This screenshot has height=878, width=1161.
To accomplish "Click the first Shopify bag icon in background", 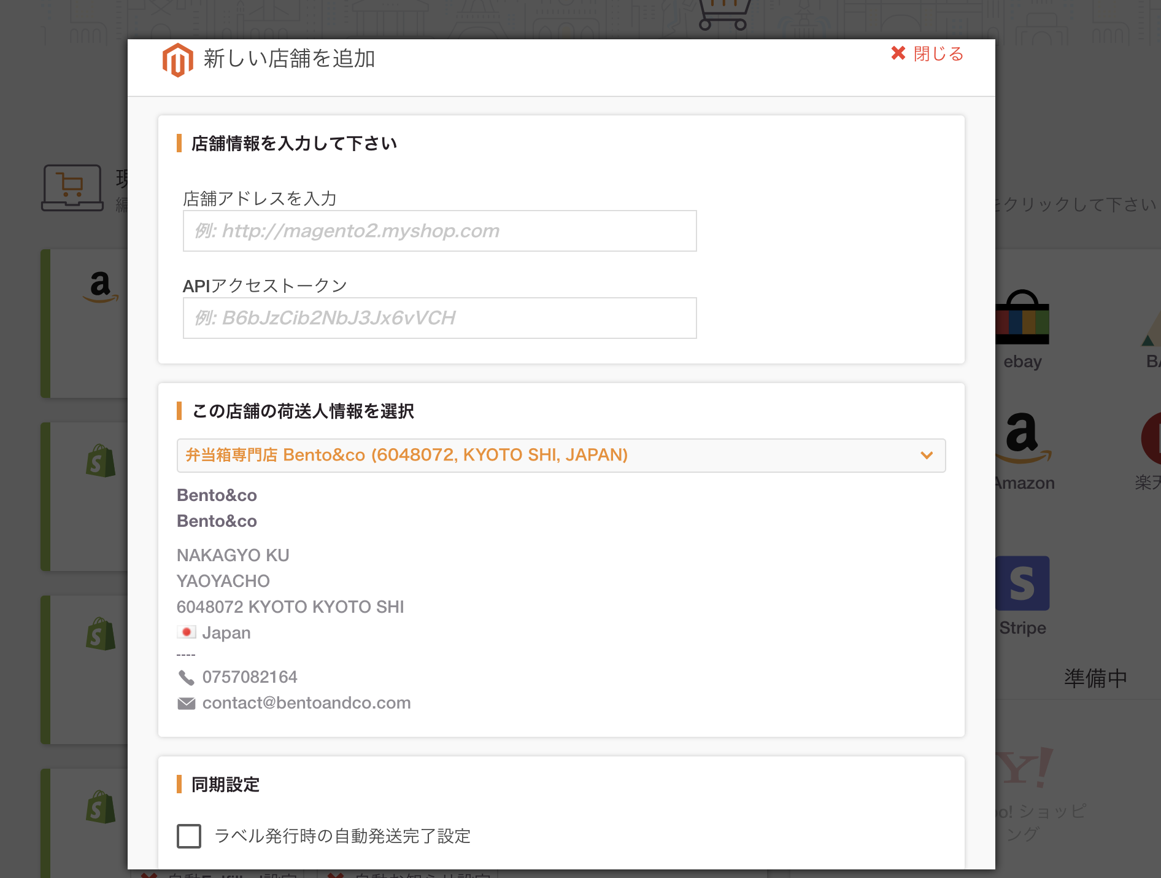I will click(101, 461).
